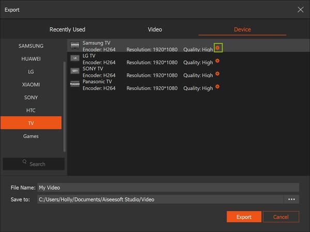Select the Device tab
Screen dimensions: 310x232
click(x=242, y=29)
